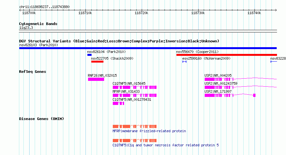Open the MFRP|membrane frizzled-related protein link
The height and width of the screenshot is (155, 286).
tap(149, 131)
